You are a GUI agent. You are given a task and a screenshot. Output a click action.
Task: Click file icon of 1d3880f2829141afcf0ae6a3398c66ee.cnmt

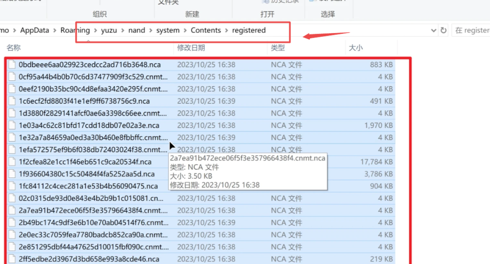(12, 113)
